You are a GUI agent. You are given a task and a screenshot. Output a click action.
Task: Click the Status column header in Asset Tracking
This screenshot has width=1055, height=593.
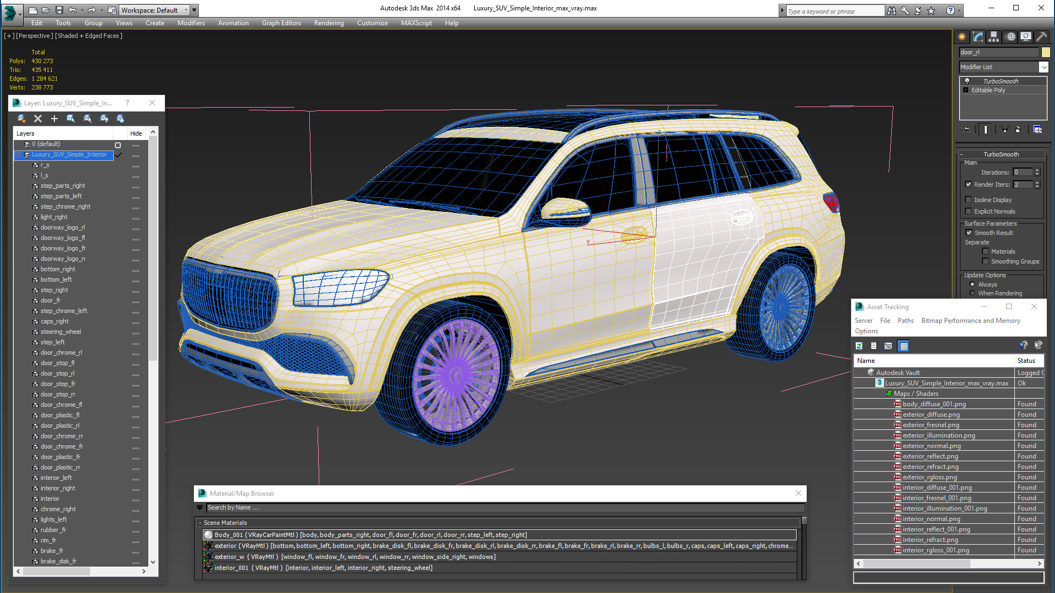(x=1029, y=361)
